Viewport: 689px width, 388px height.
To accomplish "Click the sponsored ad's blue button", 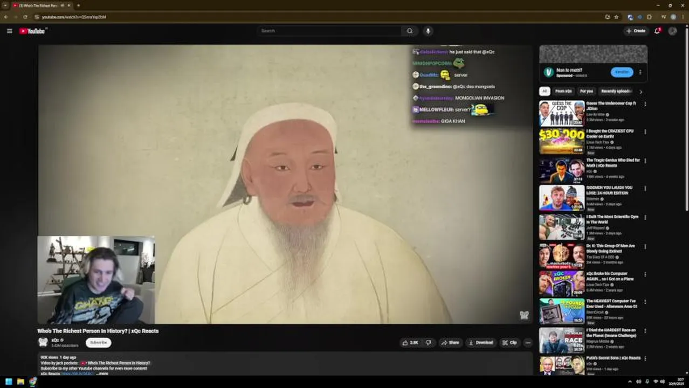I will click(x=622, y=72).
